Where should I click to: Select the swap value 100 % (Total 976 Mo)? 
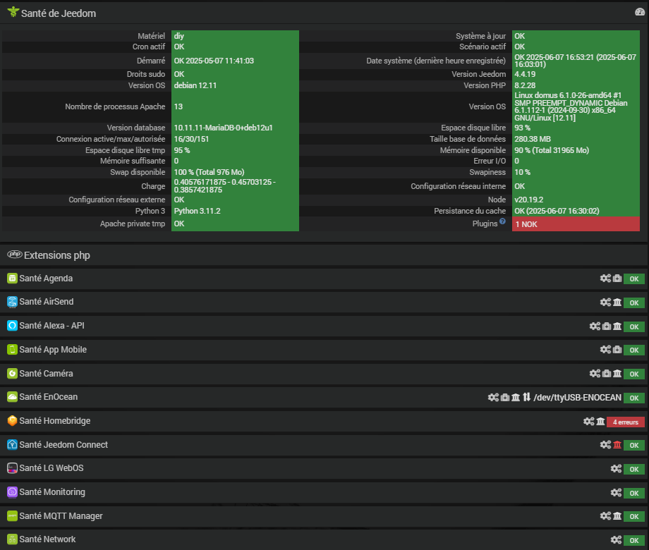pyautogui.click(x=209, y=172)
